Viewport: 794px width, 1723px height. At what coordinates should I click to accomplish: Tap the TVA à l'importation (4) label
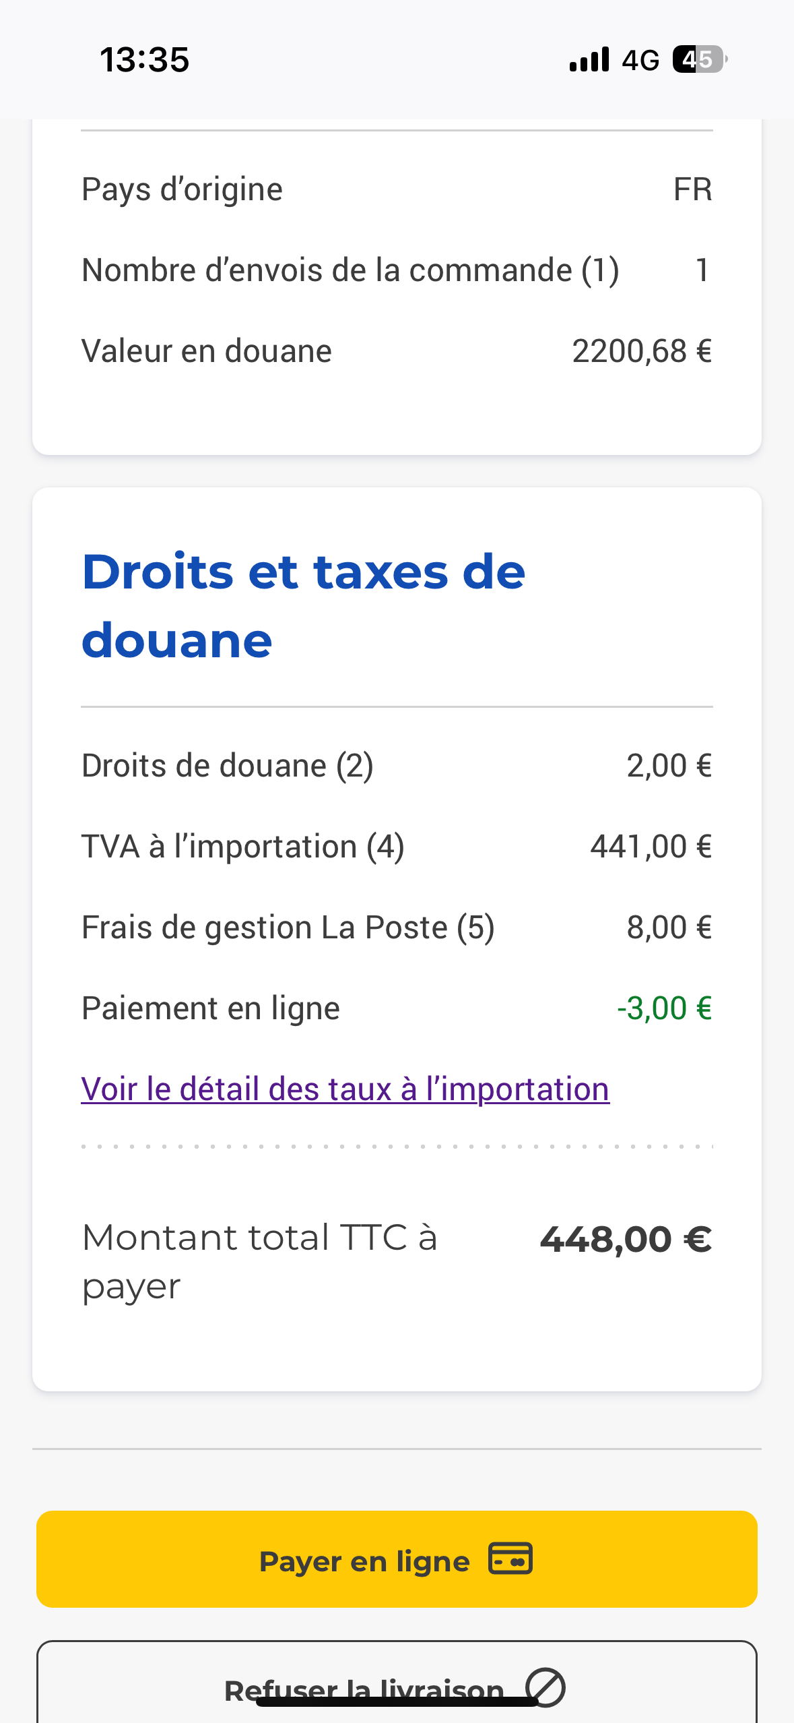tap(243, 847)
